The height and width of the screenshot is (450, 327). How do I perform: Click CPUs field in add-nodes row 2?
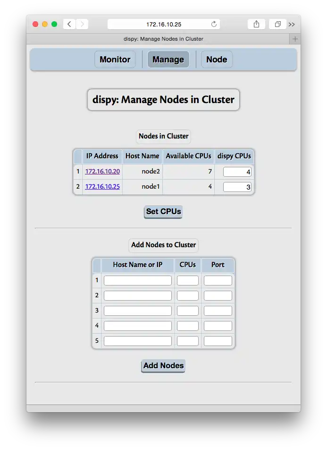coord(188,295)
